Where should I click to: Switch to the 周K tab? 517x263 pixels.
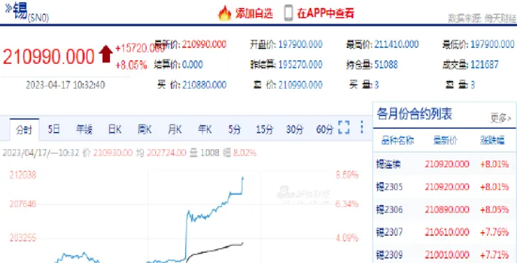[144, 130]
